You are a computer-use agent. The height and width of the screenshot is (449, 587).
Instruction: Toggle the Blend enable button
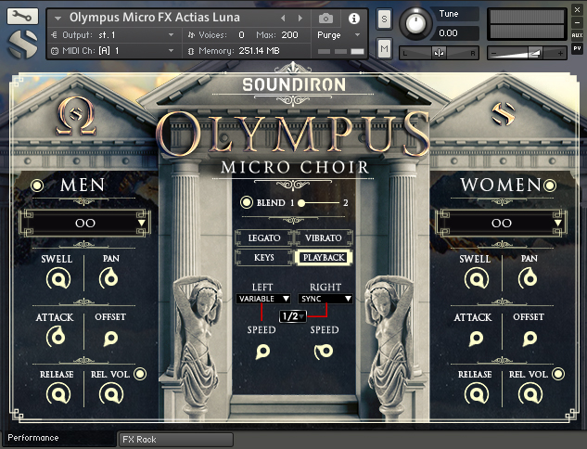click(247, 203)
